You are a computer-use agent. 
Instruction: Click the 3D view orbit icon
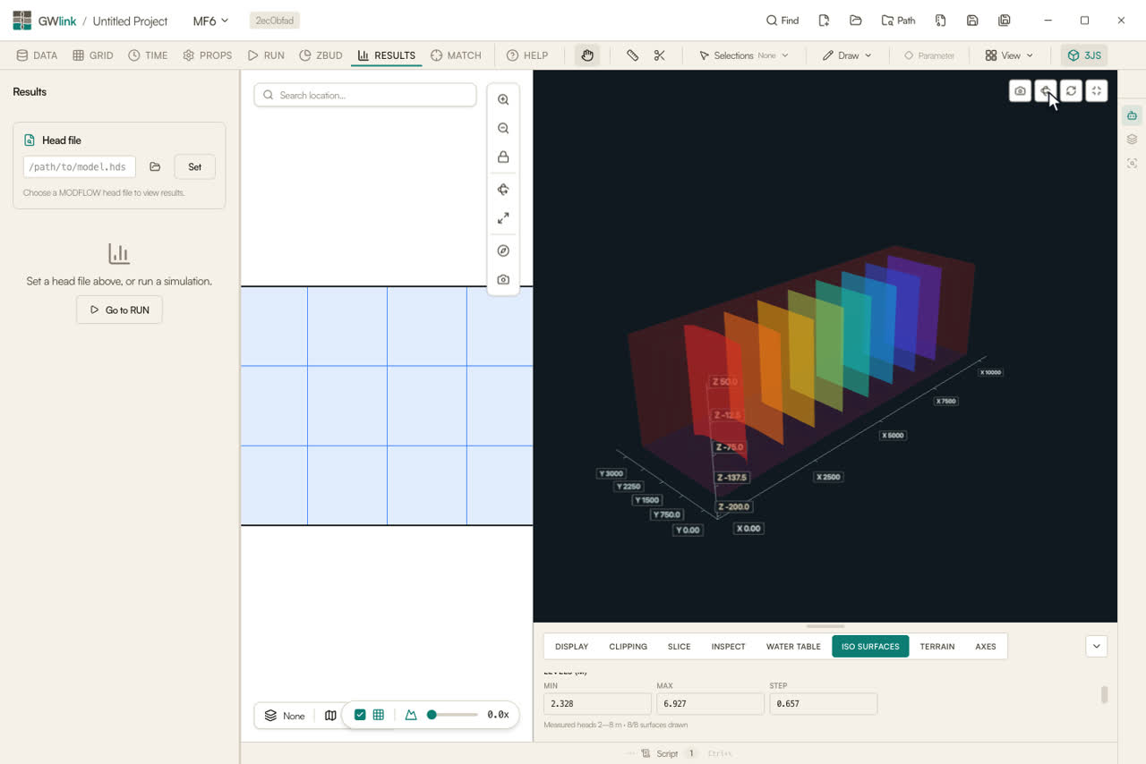point(1046,90)
